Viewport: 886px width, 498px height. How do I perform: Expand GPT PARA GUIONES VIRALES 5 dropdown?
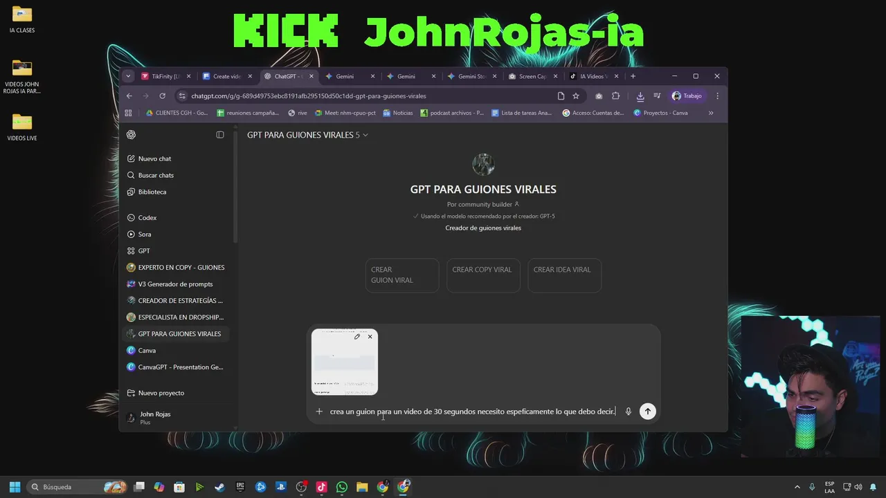coord(307,135)
